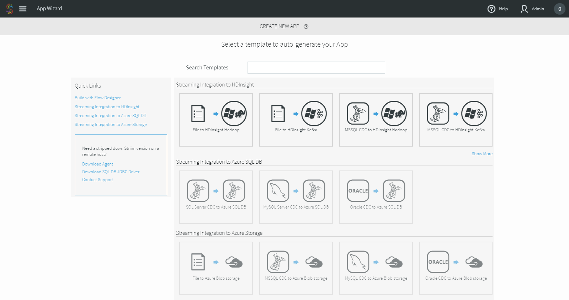The height and width of the screenshot is (300, 569).
Task: Click the Admin user profile icon
Action: coord(524,9)
